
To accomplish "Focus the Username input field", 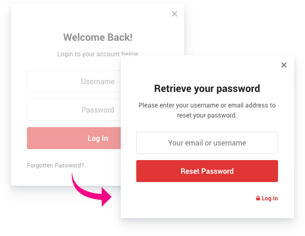I will (73, 81).
